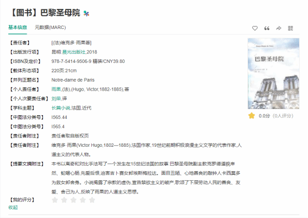Click the classification number I565.44
The image size is (308, 218).
click(59, 117)
